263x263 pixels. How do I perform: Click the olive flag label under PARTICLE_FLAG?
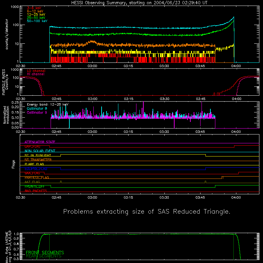(x=32, y=182)
